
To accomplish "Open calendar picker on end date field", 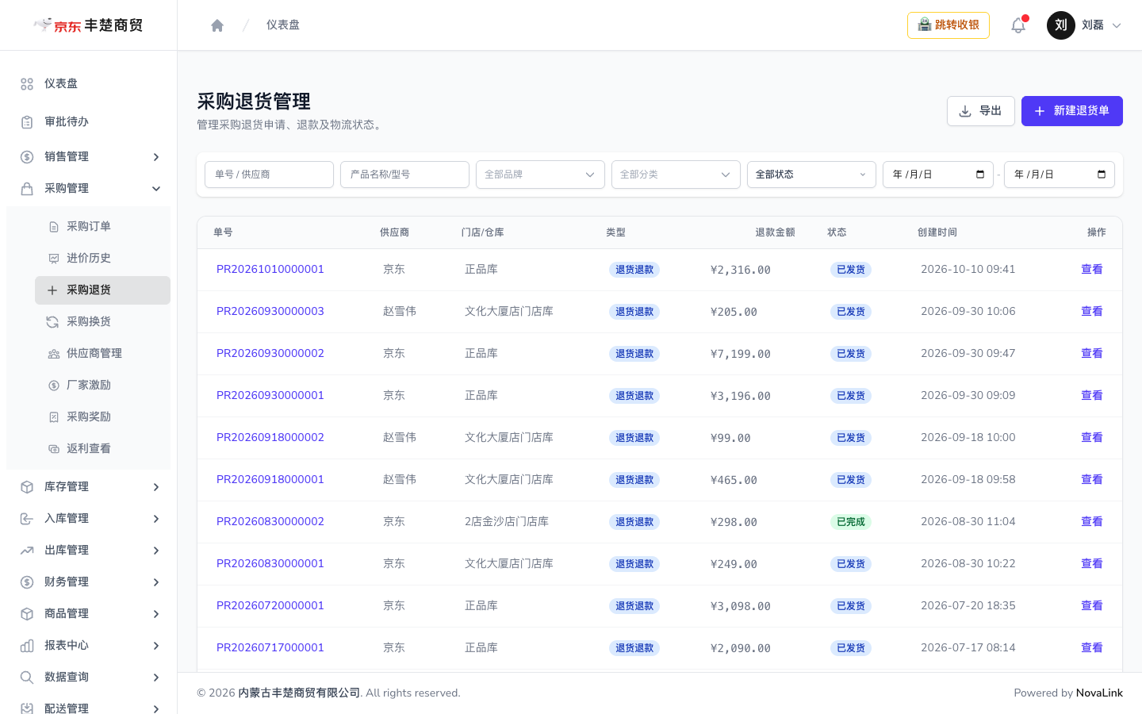I will (x=1102, y=175).
